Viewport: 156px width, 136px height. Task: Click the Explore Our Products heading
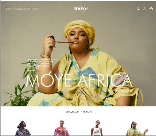pyautogui.click(x=79, y=112)
